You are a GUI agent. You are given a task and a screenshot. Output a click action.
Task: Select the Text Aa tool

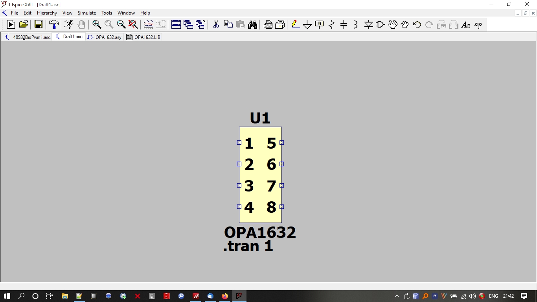[466, 25]
